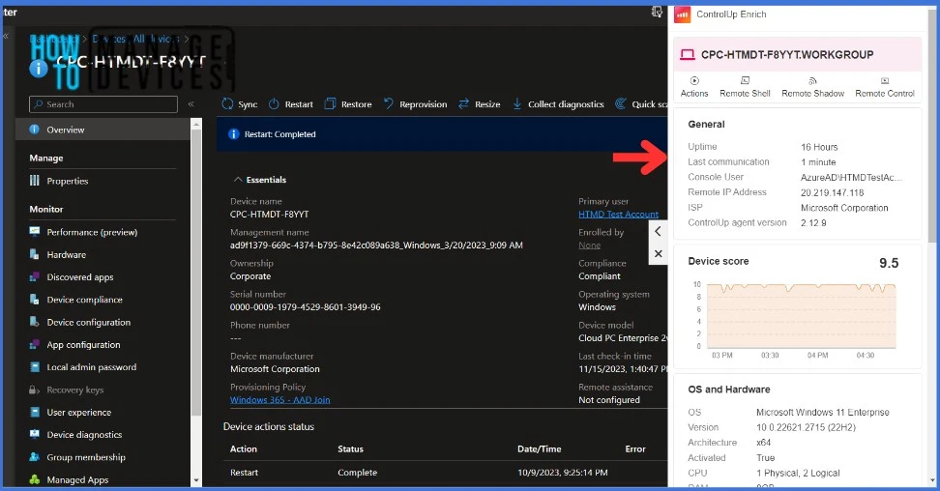Click the Microsoft Windows 11 Enterprise value
This screenshot has height=491, width=940.
[x=822, y=413]
